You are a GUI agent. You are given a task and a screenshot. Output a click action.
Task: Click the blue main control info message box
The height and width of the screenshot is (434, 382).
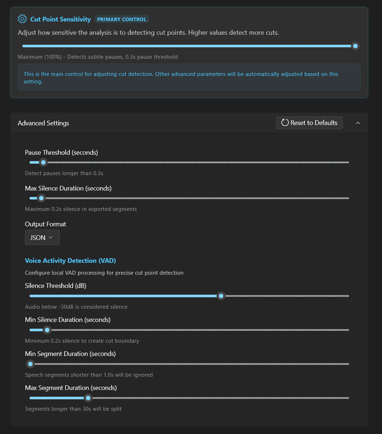pos(189,77)
